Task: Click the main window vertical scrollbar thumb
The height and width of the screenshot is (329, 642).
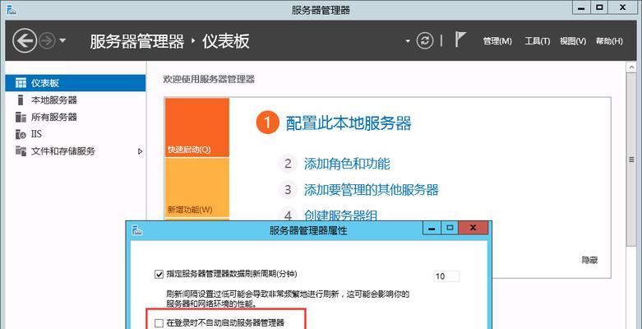Action: pos(632,160)
